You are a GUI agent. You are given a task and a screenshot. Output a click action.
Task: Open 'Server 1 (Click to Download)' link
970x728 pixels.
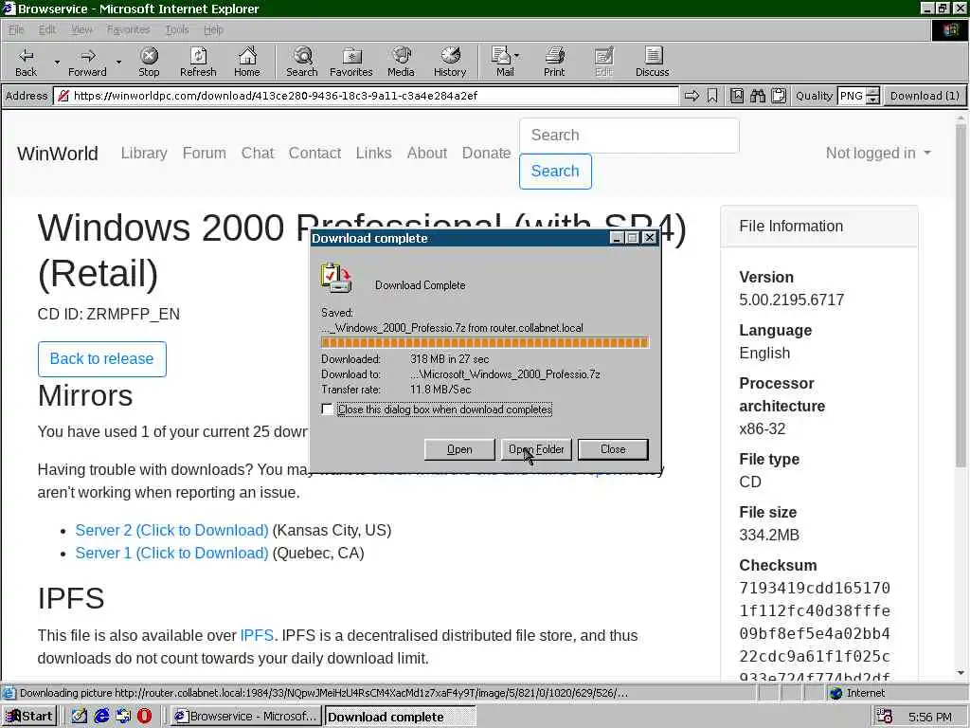coord(172,554)
